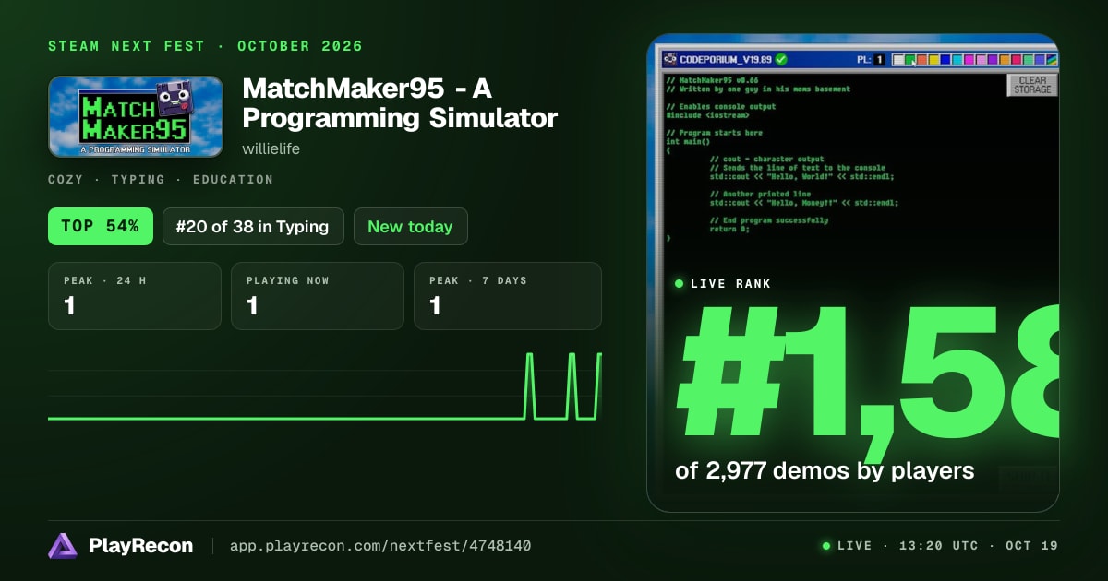
Task: Click the player count sparkline chart
Action: (325, 386)
